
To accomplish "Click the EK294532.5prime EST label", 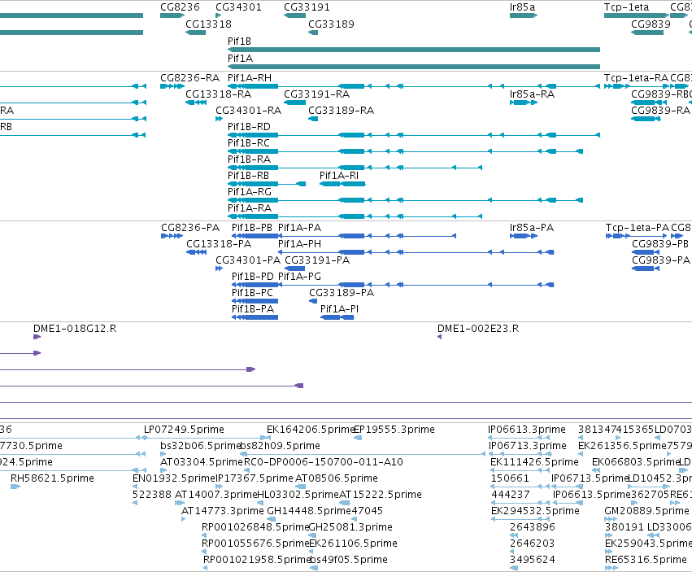I will (x=535, y=511).
